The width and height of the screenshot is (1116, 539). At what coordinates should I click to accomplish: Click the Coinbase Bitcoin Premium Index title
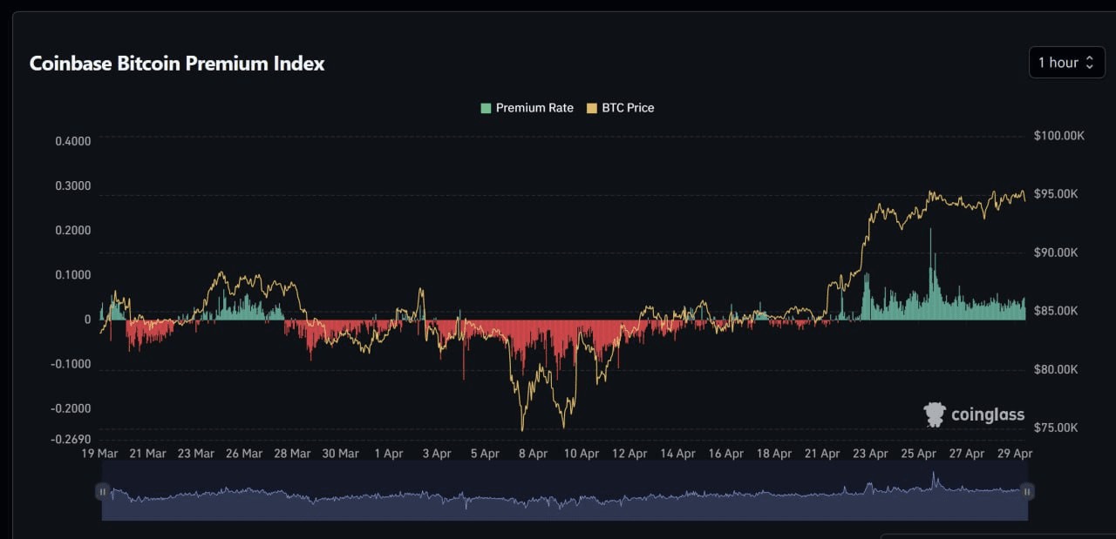177,64
